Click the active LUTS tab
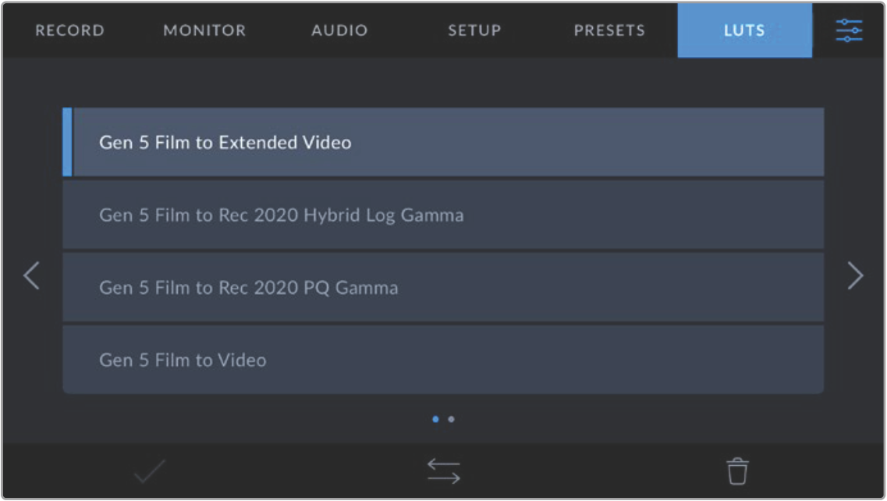Image resolution: width=887 pixels, height=501 pixels. [x=744, y=31]
